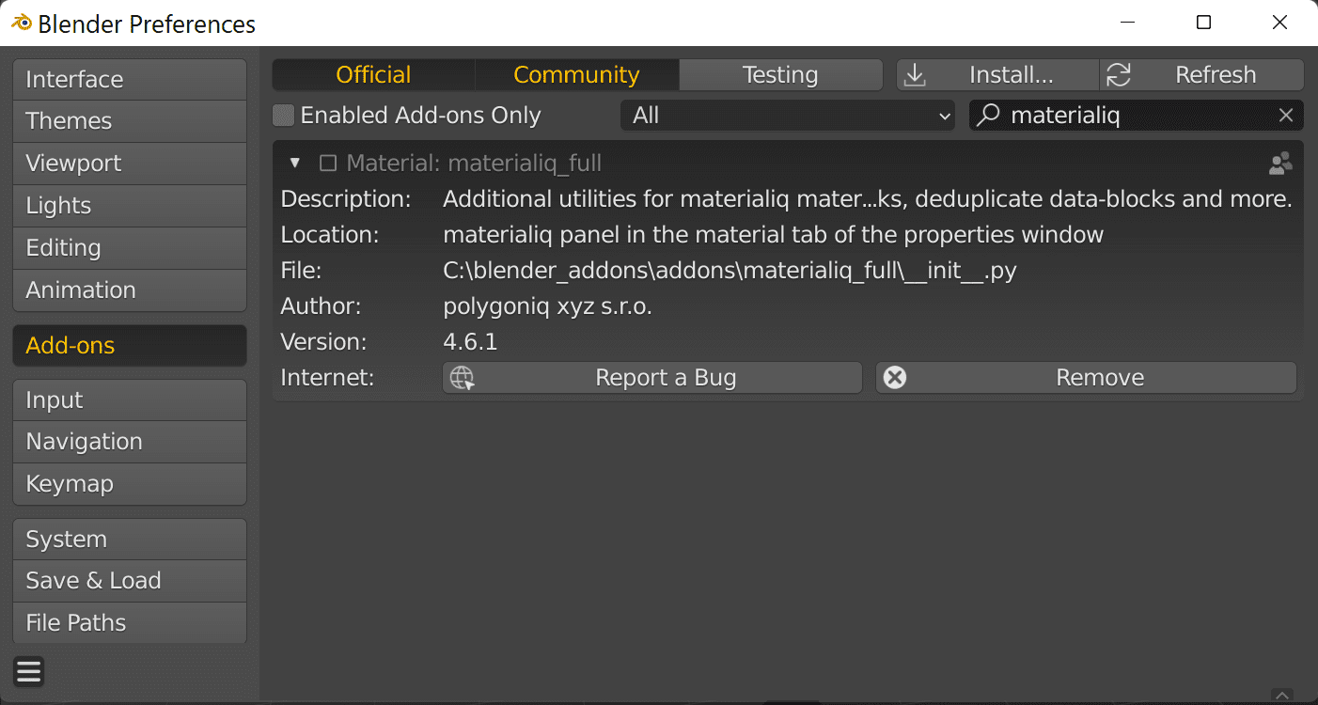
Task: Switch to the Navigation section
Action: click(130, 442)
